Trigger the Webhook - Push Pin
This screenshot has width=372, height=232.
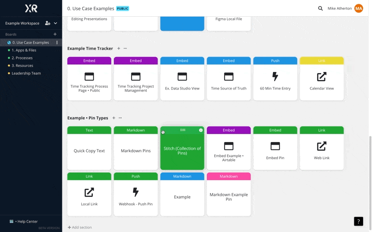pos(136,194)
